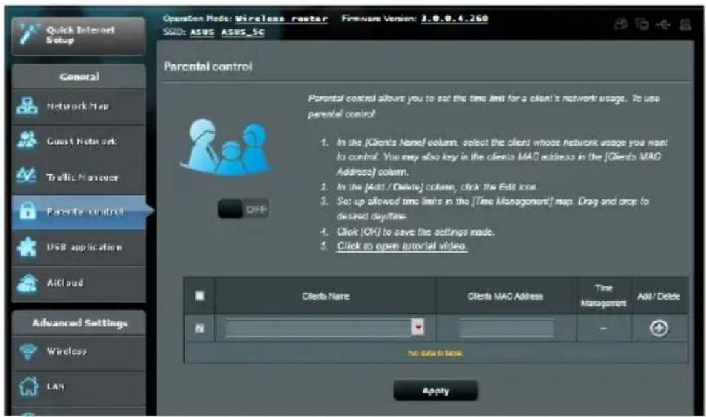Click the USB status icon
The height and width of the screenshot is (417, 706).
[x=663, y=24]
